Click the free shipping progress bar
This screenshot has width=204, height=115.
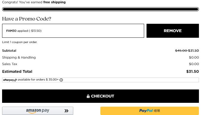[100, 9]
